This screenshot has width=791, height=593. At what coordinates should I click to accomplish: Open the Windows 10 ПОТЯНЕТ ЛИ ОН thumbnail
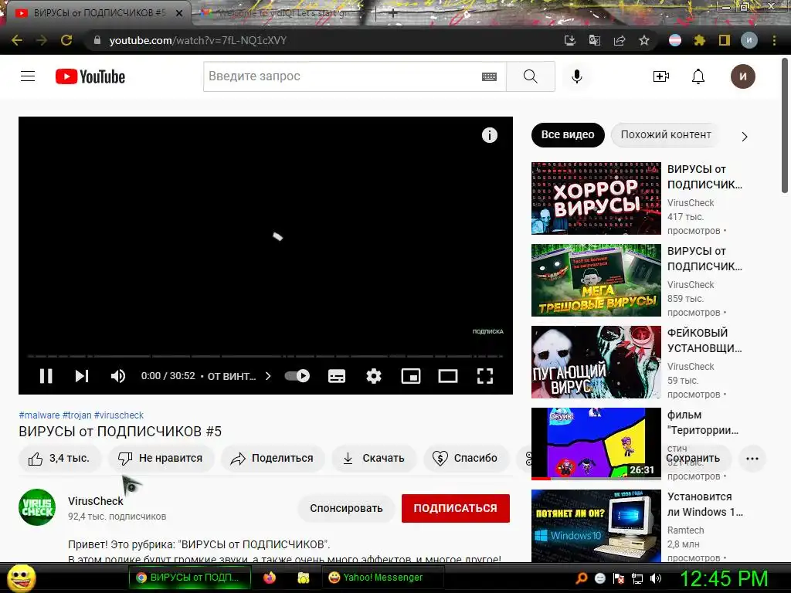596,525
